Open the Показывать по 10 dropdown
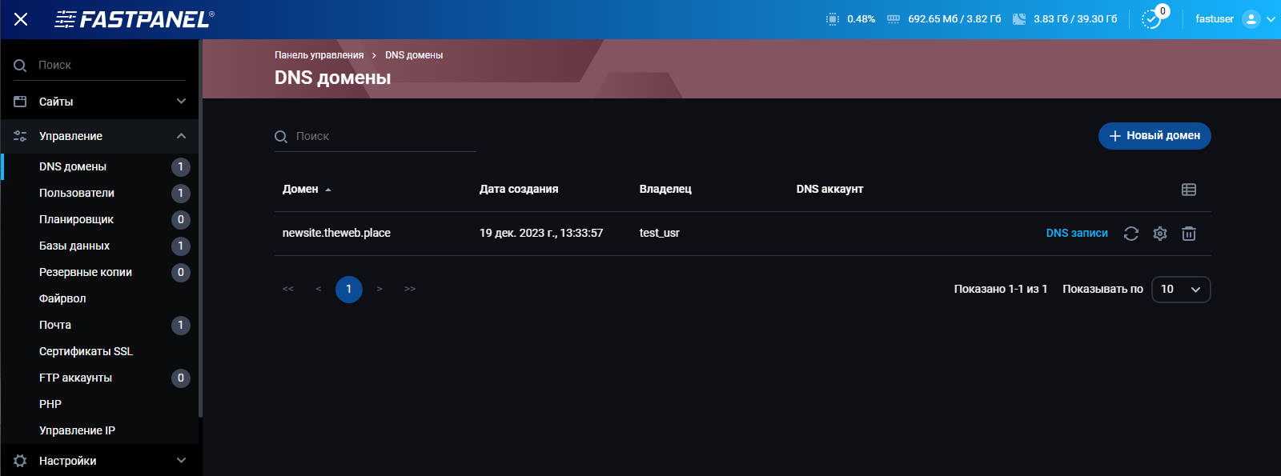 click(x=1181, y=290)
